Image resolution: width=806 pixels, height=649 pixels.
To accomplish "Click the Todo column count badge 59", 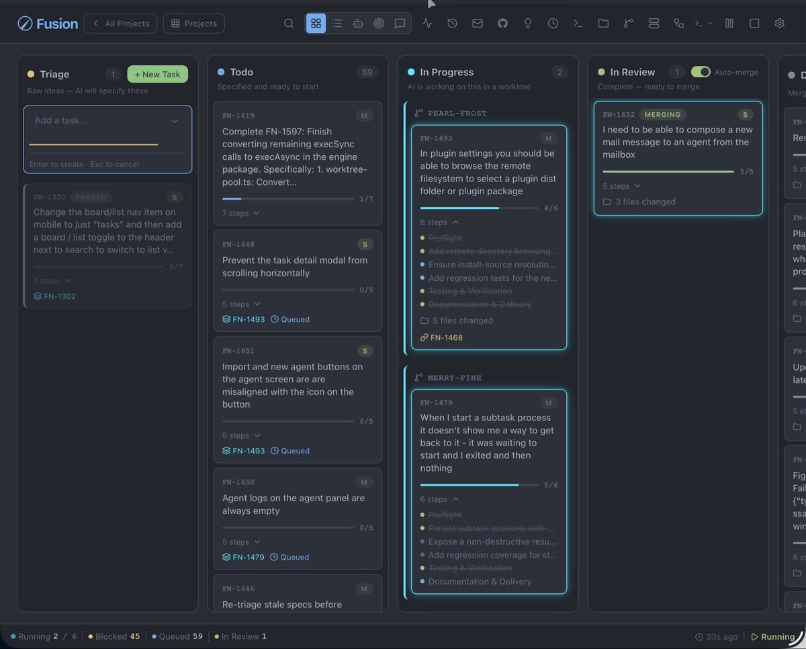I will 367,73.
